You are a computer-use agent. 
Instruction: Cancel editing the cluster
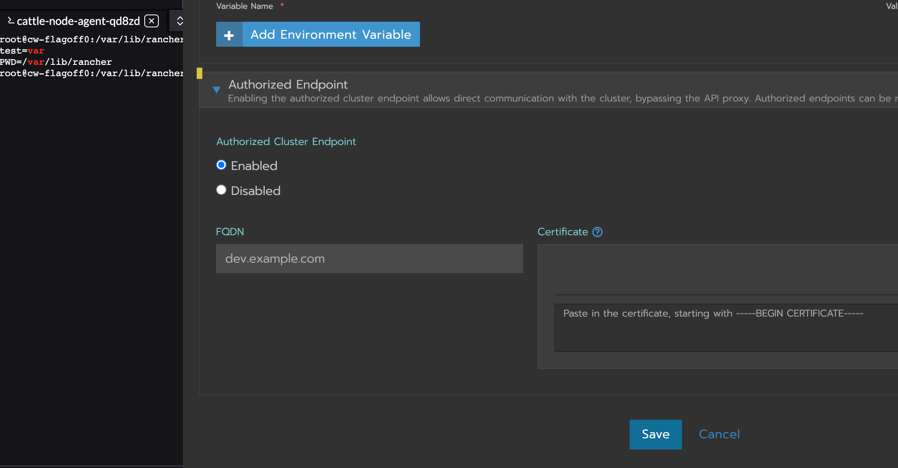click(719, 434)
